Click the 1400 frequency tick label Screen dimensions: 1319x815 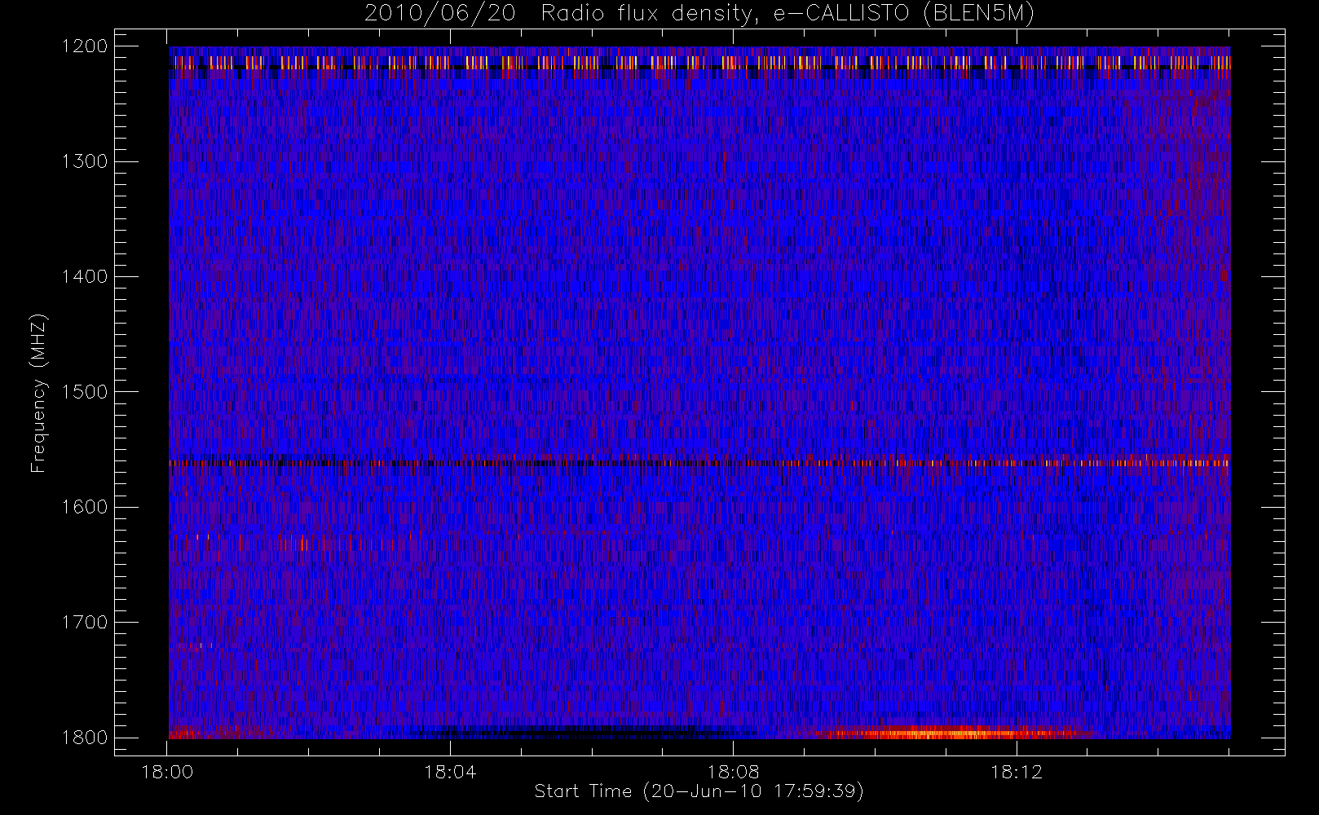pos(85,276)
